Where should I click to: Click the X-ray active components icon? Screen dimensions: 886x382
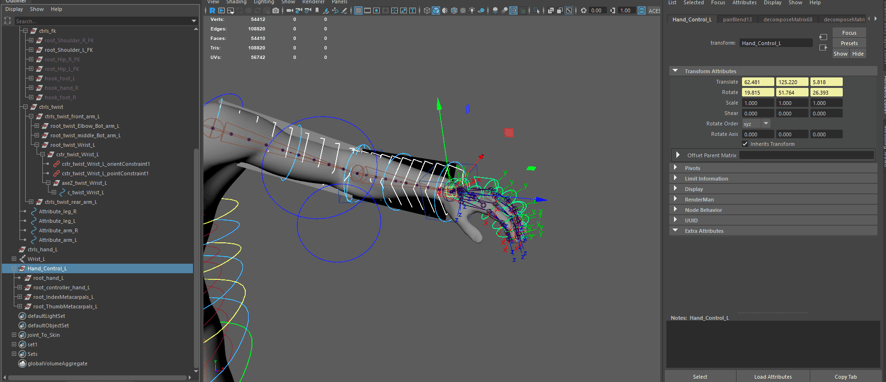[560, 10]
